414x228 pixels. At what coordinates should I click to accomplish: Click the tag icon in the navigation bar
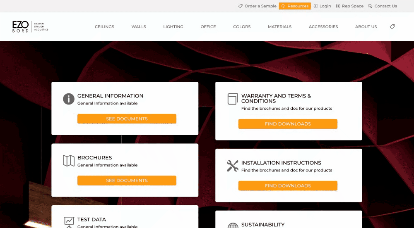[392, 26]
